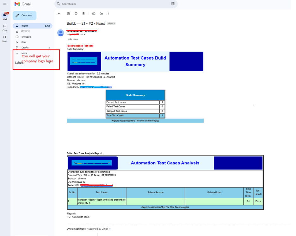Open the Tested URL link in Analysis report
The height and width of the screenshot is (236, 296).
(96, 185)
